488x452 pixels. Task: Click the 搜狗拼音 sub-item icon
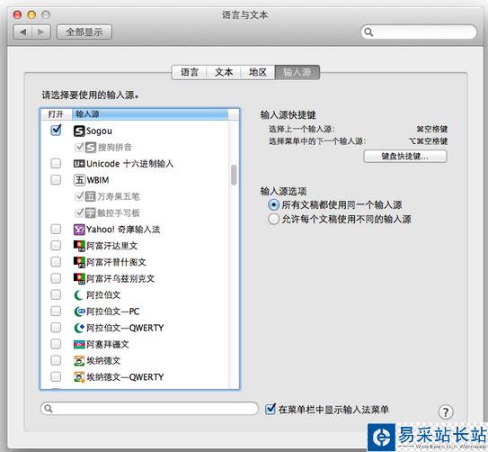(x=91, y=147)
